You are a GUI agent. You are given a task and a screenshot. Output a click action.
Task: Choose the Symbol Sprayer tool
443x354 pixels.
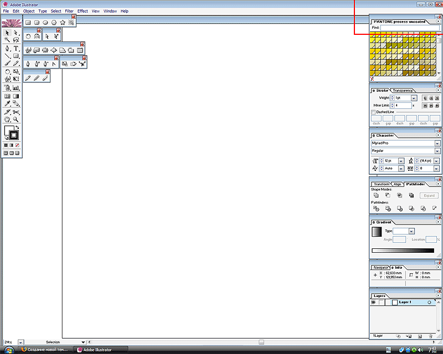[7, 88]
